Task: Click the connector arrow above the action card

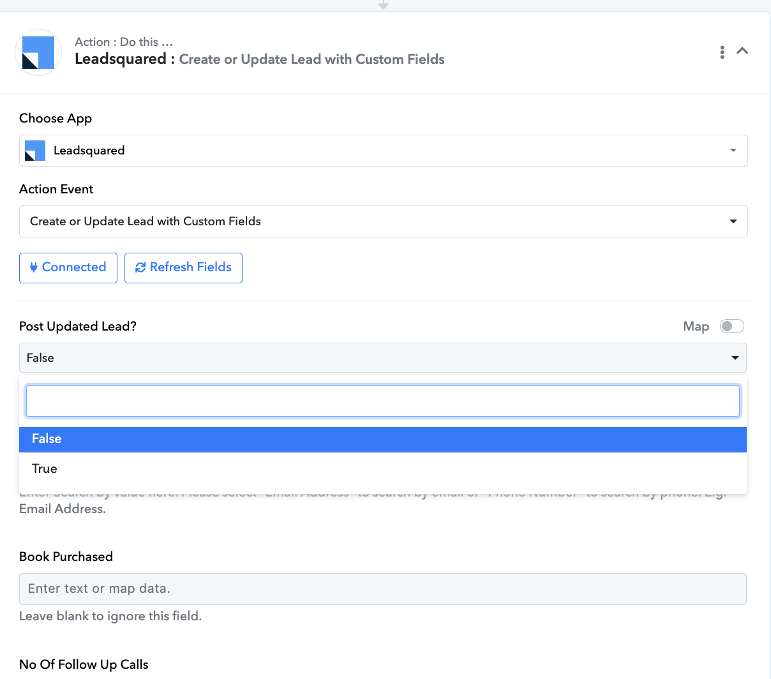Action: pos(383,5)
